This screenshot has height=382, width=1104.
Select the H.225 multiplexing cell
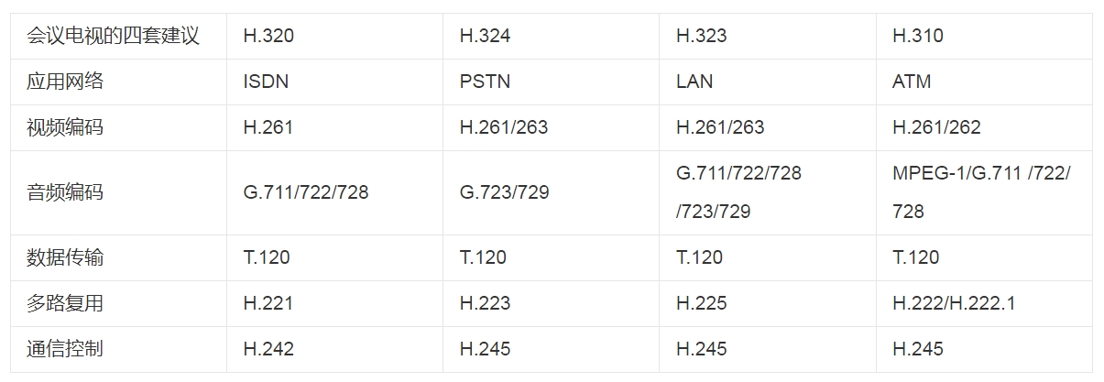(701, 303)
